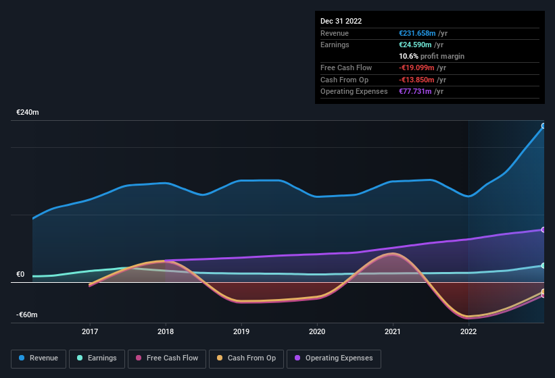Click the €77.731m operating expenses value
The width and height of the screenshot is (555, 378).
(415, 92)
